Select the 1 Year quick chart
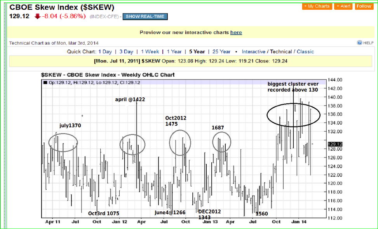Image resolution: width=378 pixels, height=229 pixels. click(174, 52)
